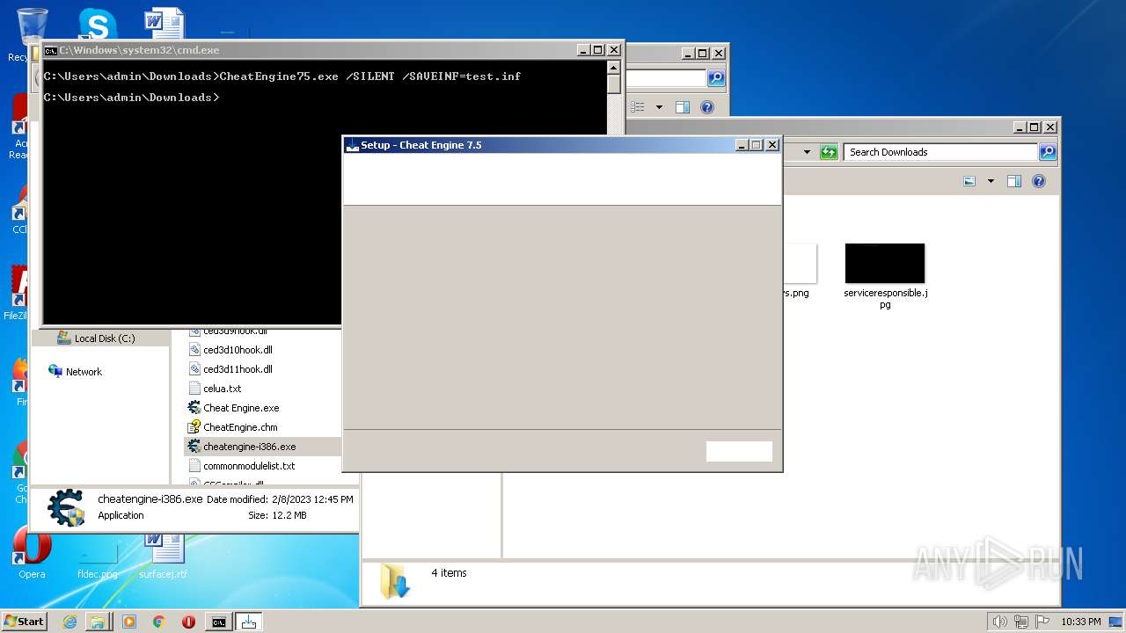1126x633 pixels.
Task: Switch to cmd.exe taskbar button
Action: pos(218,622)
